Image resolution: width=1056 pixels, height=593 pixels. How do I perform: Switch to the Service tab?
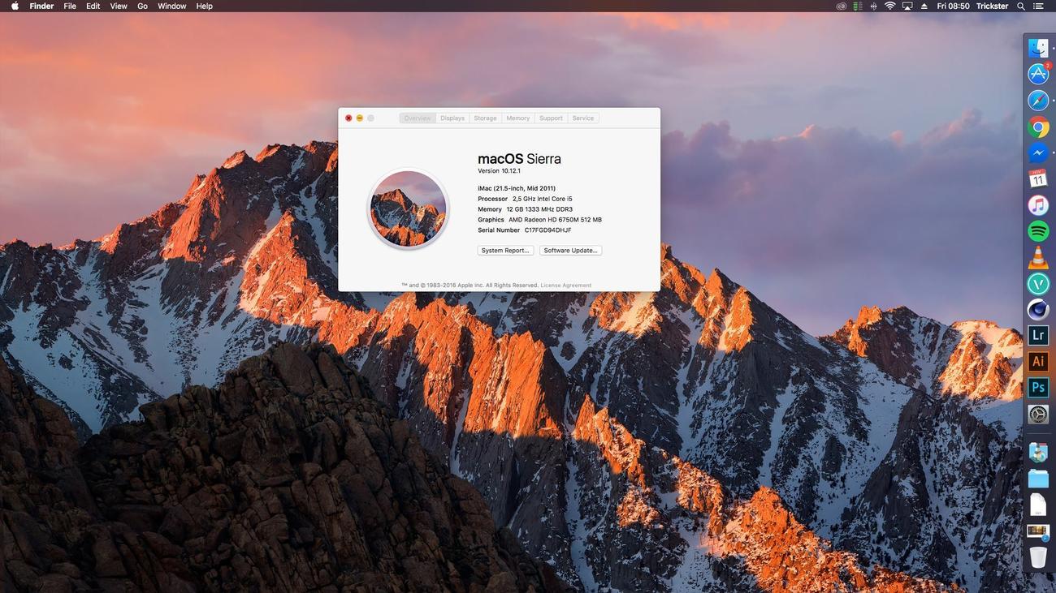pos(583,118)
